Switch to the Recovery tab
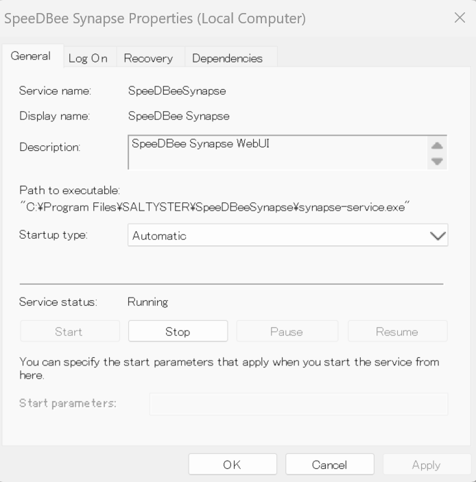This screenshot has height=482, width=476. [x=148, y=58]
